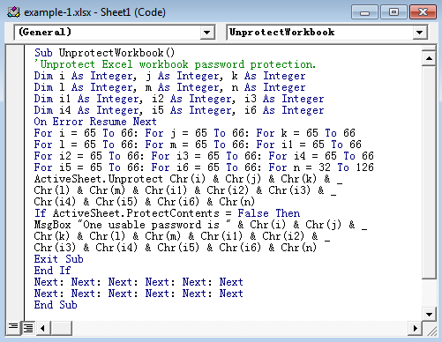The image size is (442, 342).
Task: Switch to Procedure View button
Action: 13,327
